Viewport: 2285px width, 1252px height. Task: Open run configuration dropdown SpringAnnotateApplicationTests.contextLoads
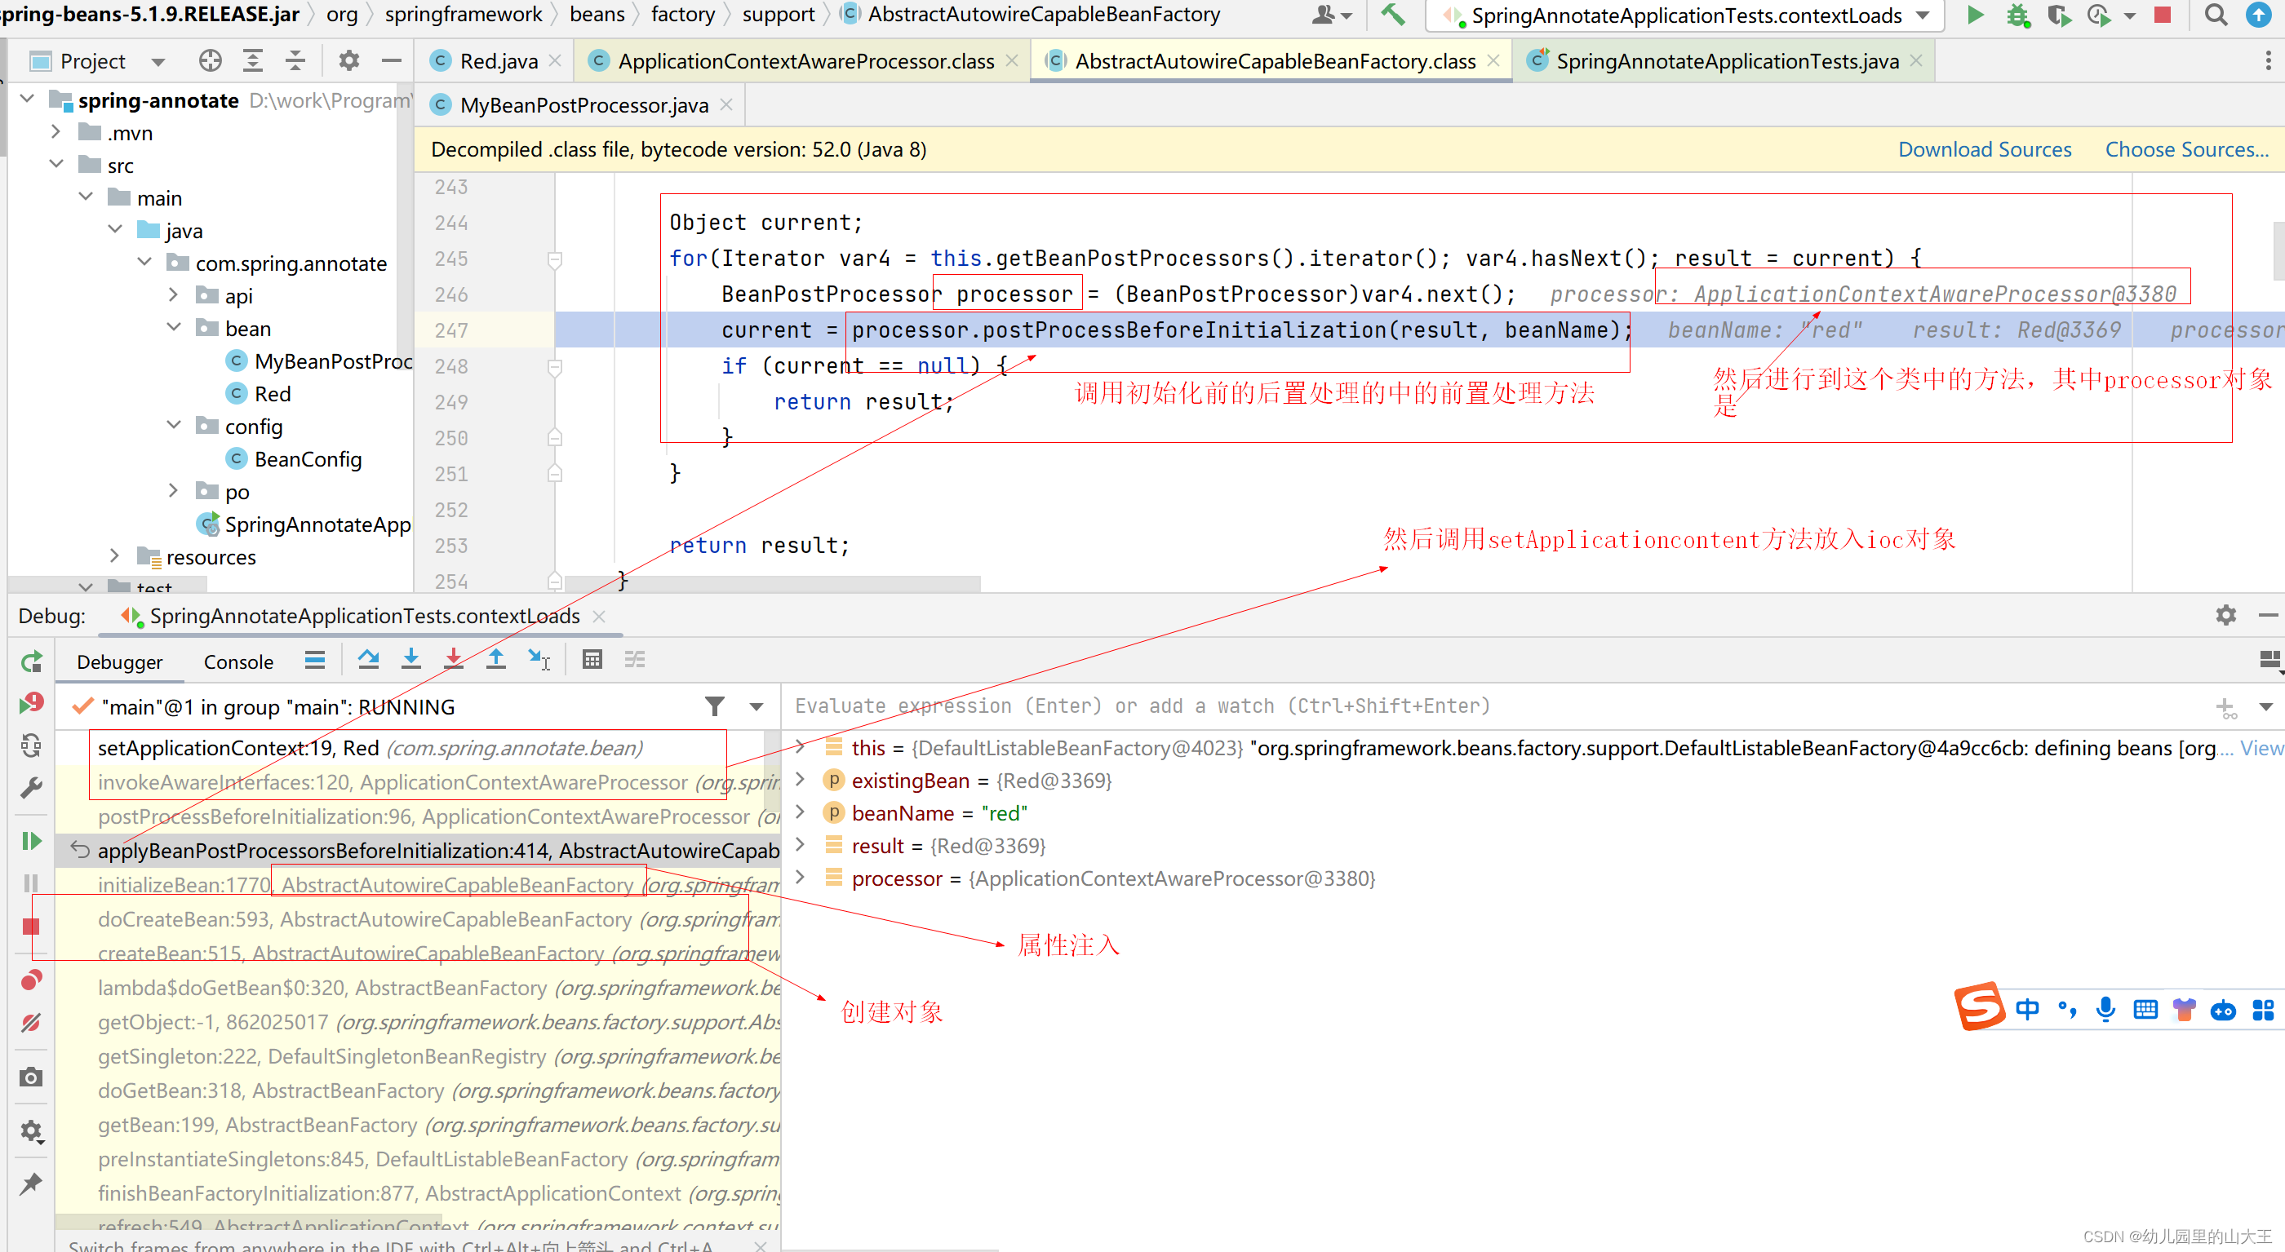pyautogui.click(x=1684, y=15)
